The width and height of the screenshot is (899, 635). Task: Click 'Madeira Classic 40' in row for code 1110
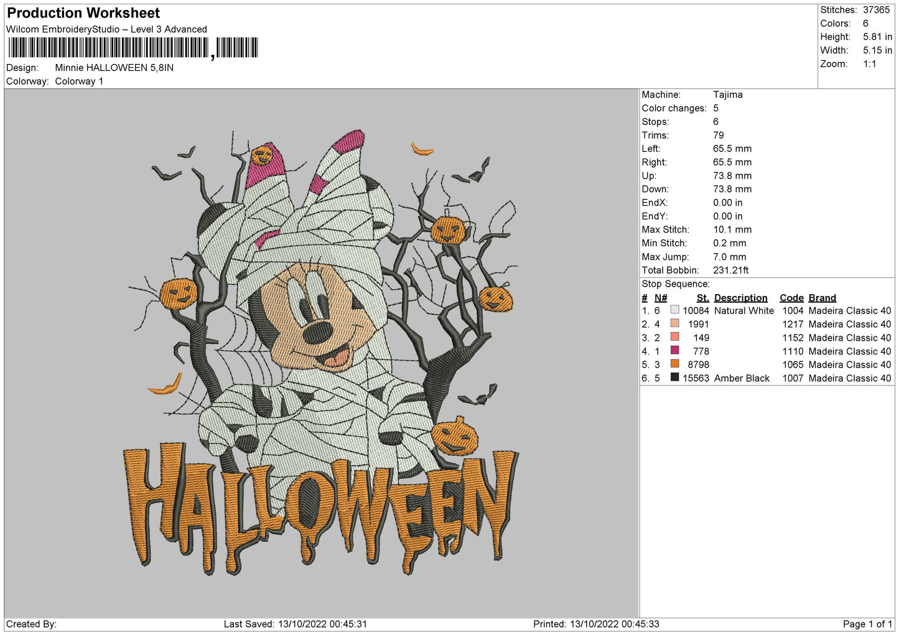[850, 351]
